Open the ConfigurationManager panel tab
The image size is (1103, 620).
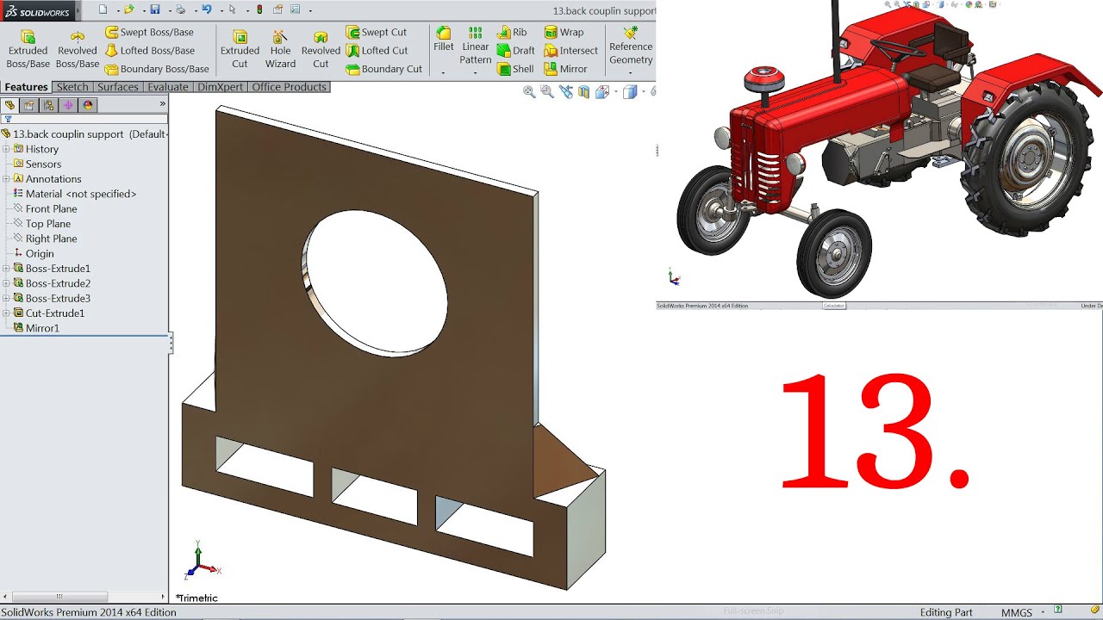click(48, 105)
